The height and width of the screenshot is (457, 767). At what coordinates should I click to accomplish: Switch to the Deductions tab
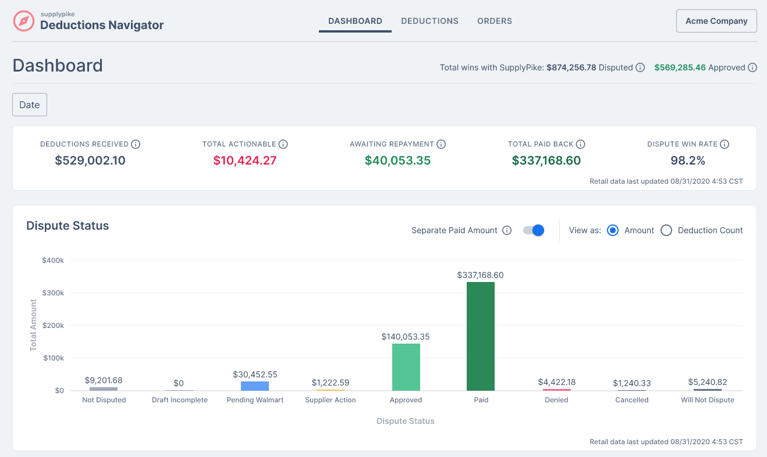click(429, 21)
